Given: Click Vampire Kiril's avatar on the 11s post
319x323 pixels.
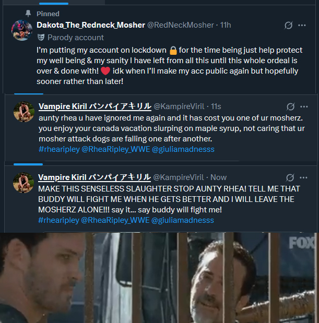Looking at the screenshot, I should coord(24,112).
